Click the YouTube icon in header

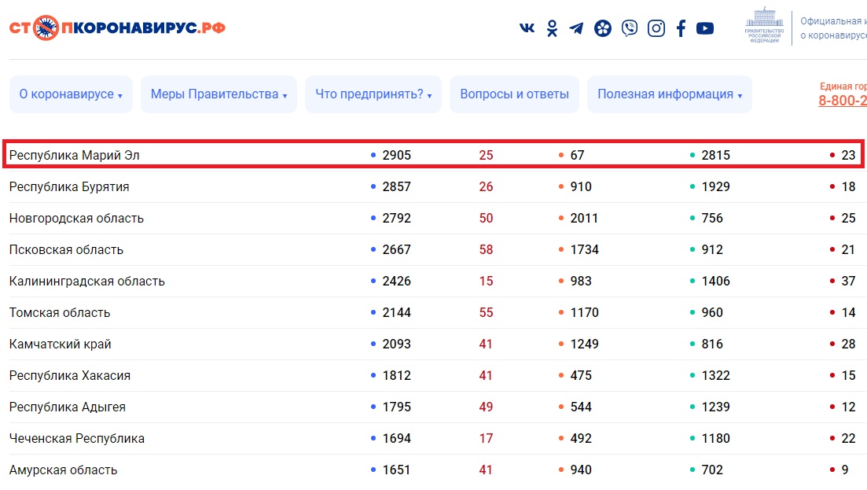tap(705, 28)
